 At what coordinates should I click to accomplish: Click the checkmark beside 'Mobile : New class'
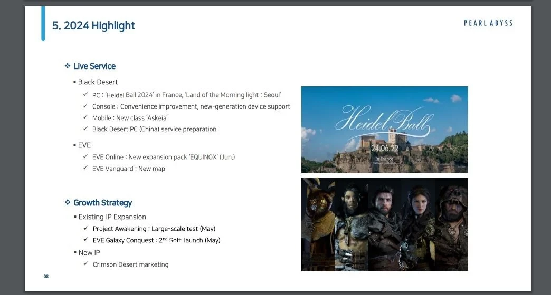(85, 117)
